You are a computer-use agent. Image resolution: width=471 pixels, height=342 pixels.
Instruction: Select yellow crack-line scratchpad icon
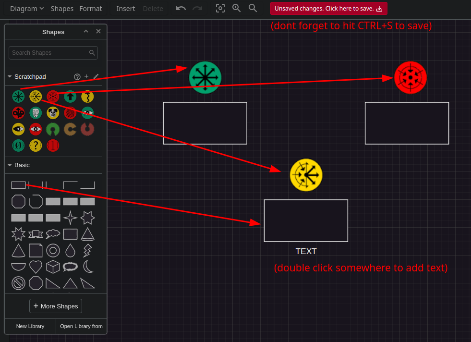click(x=87, y=97)
